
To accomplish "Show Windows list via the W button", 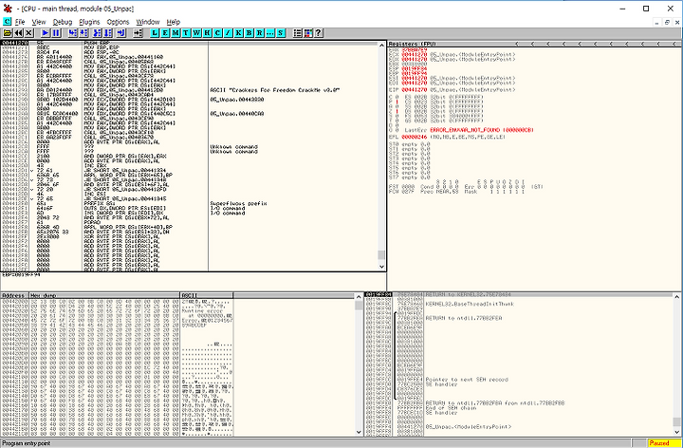I will point(196,32).
